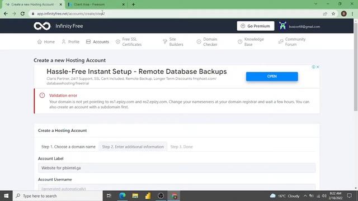Open a new browser tab with the plus icon
The height and width of the screenshot is (201, 358).
point(133,4)
